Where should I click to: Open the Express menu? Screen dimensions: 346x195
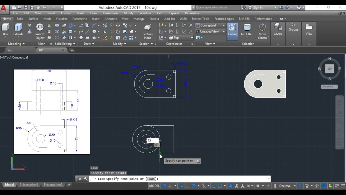pos(174,13)
